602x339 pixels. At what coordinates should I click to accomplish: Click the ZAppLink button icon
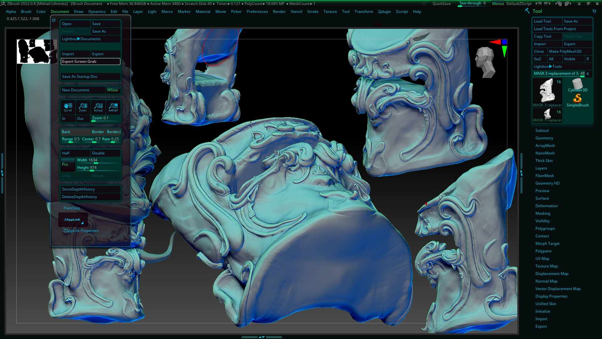[73, 219]
